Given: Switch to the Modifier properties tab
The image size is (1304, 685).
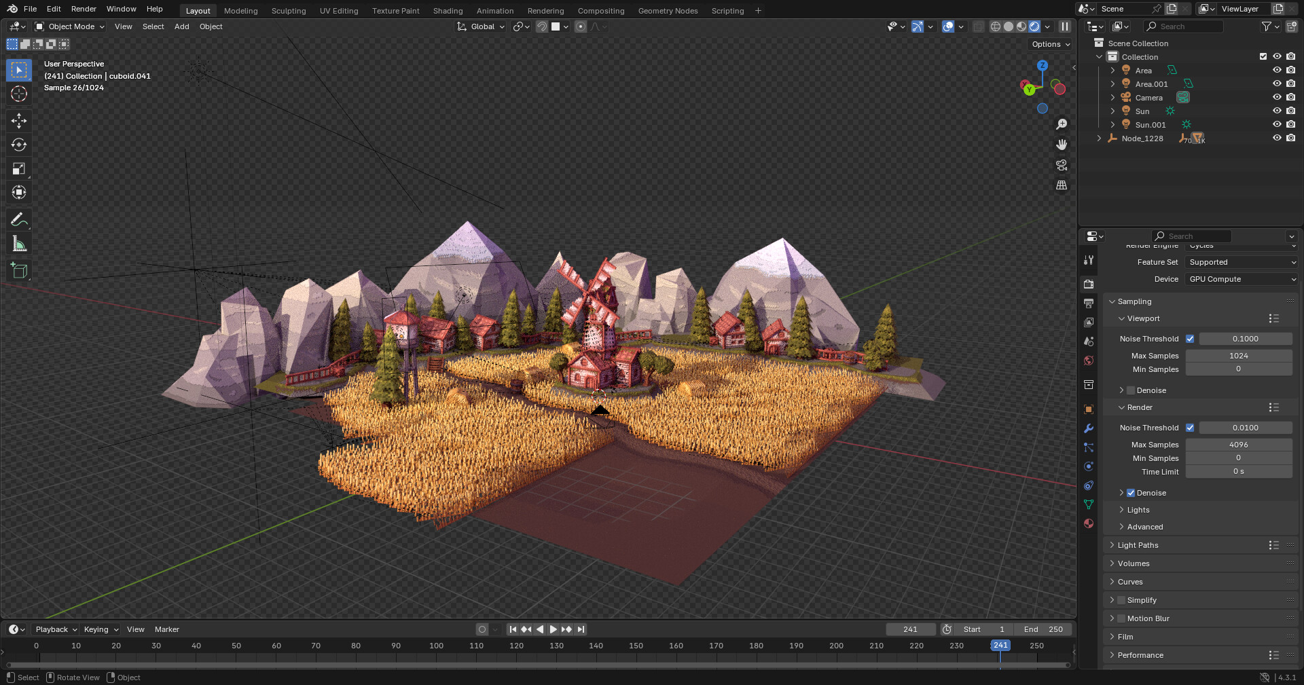Looking at the screenshot, I should [x=1088, y=428].
